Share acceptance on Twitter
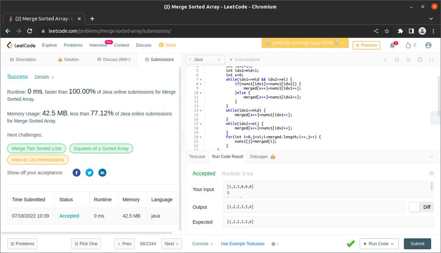This screenshot has width=441, height=253. [90, 173]
